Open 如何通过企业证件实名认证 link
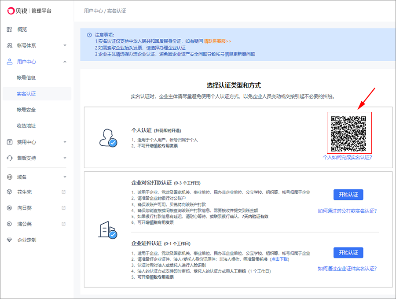This screenshot has width=396, height=299. click(x=347, y=269)
